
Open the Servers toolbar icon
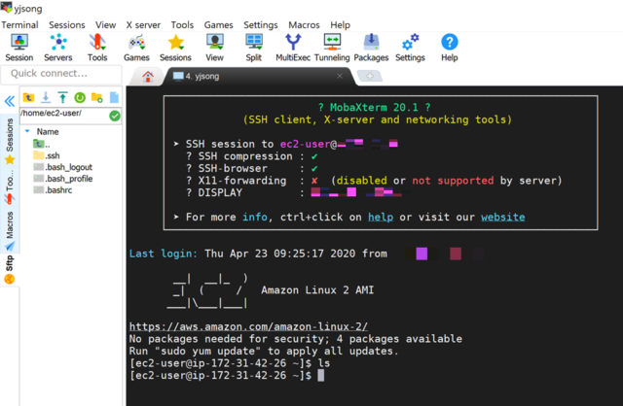coord(58,48)
